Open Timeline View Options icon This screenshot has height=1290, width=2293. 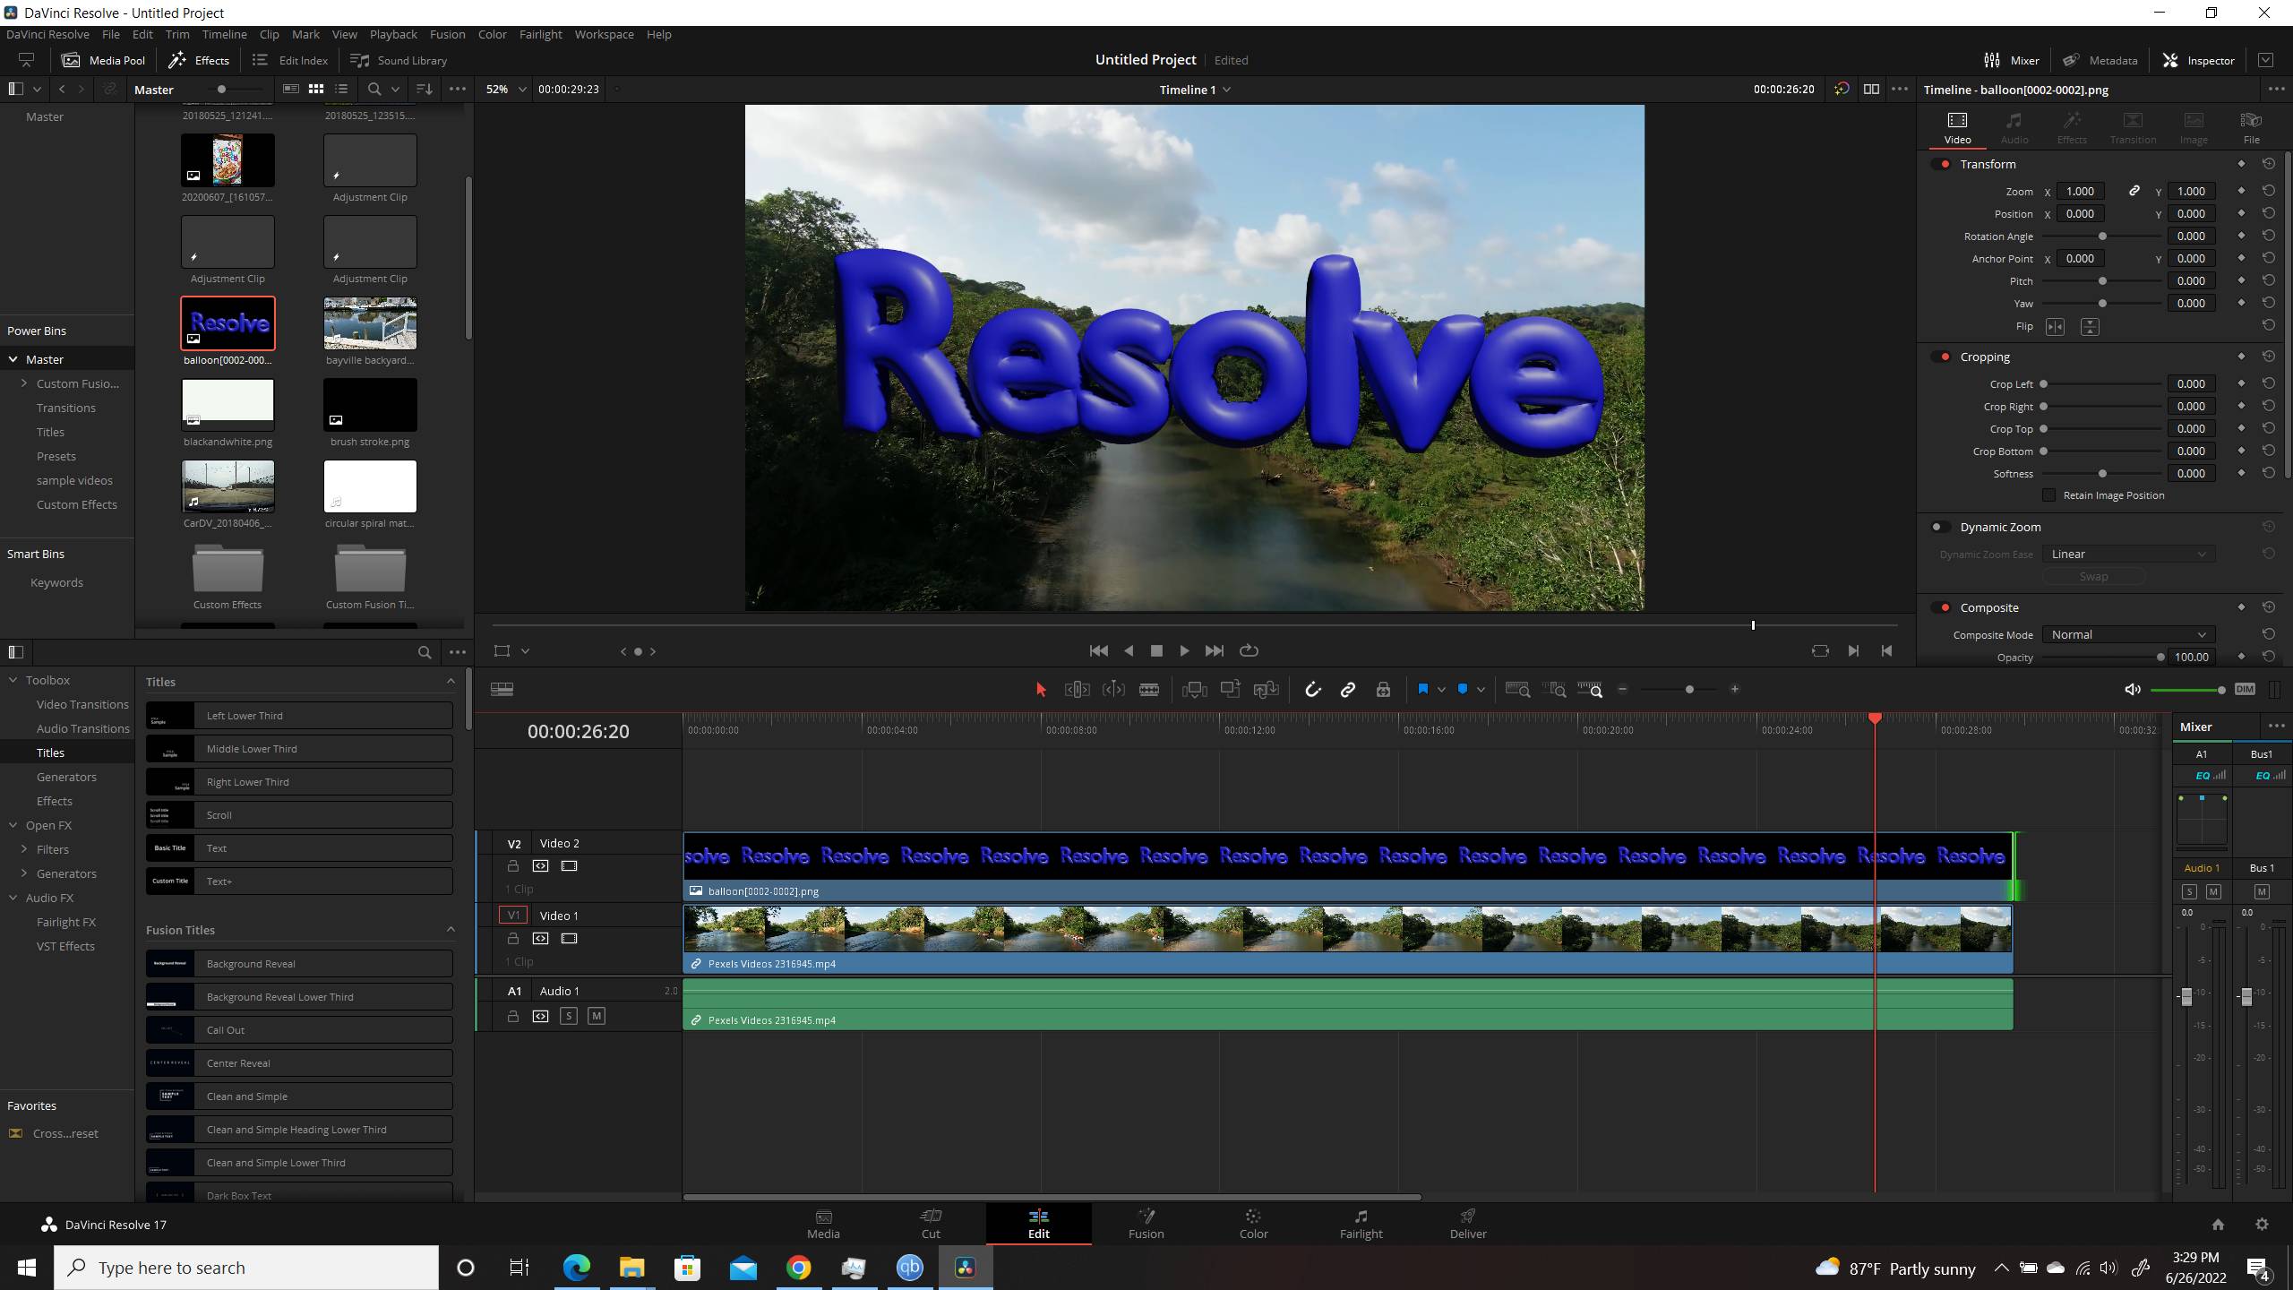502,689
